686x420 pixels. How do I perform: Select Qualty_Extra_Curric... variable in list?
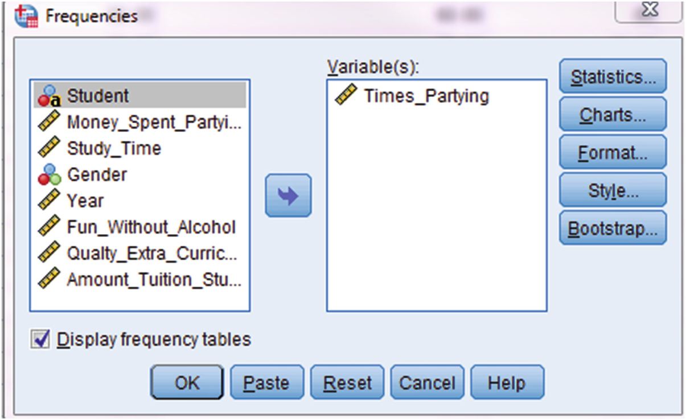tap(154, 254)
